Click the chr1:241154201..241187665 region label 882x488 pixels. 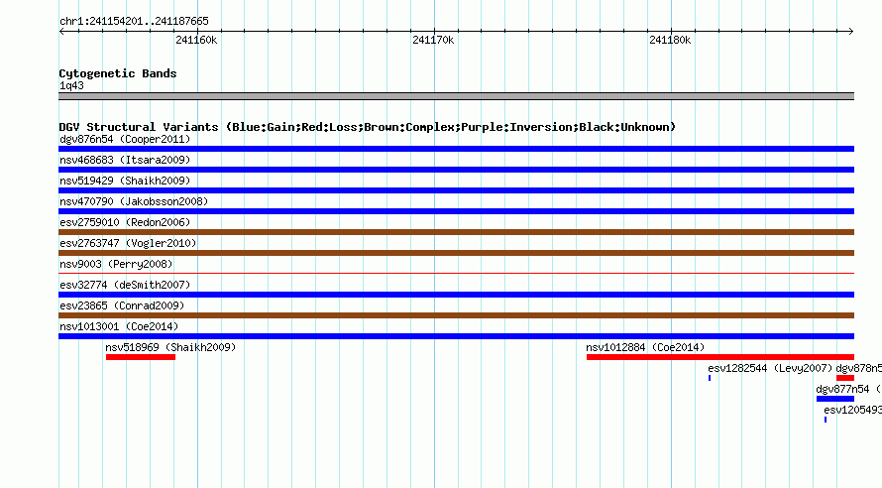tap(134, 22)
